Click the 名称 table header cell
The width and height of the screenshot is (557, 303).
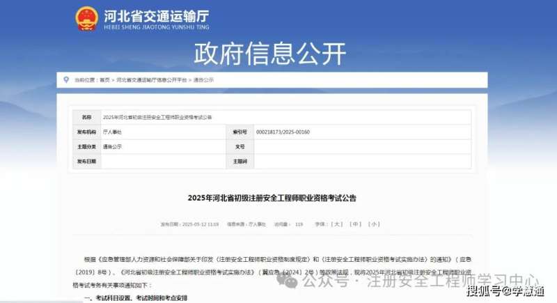(86, 117)
